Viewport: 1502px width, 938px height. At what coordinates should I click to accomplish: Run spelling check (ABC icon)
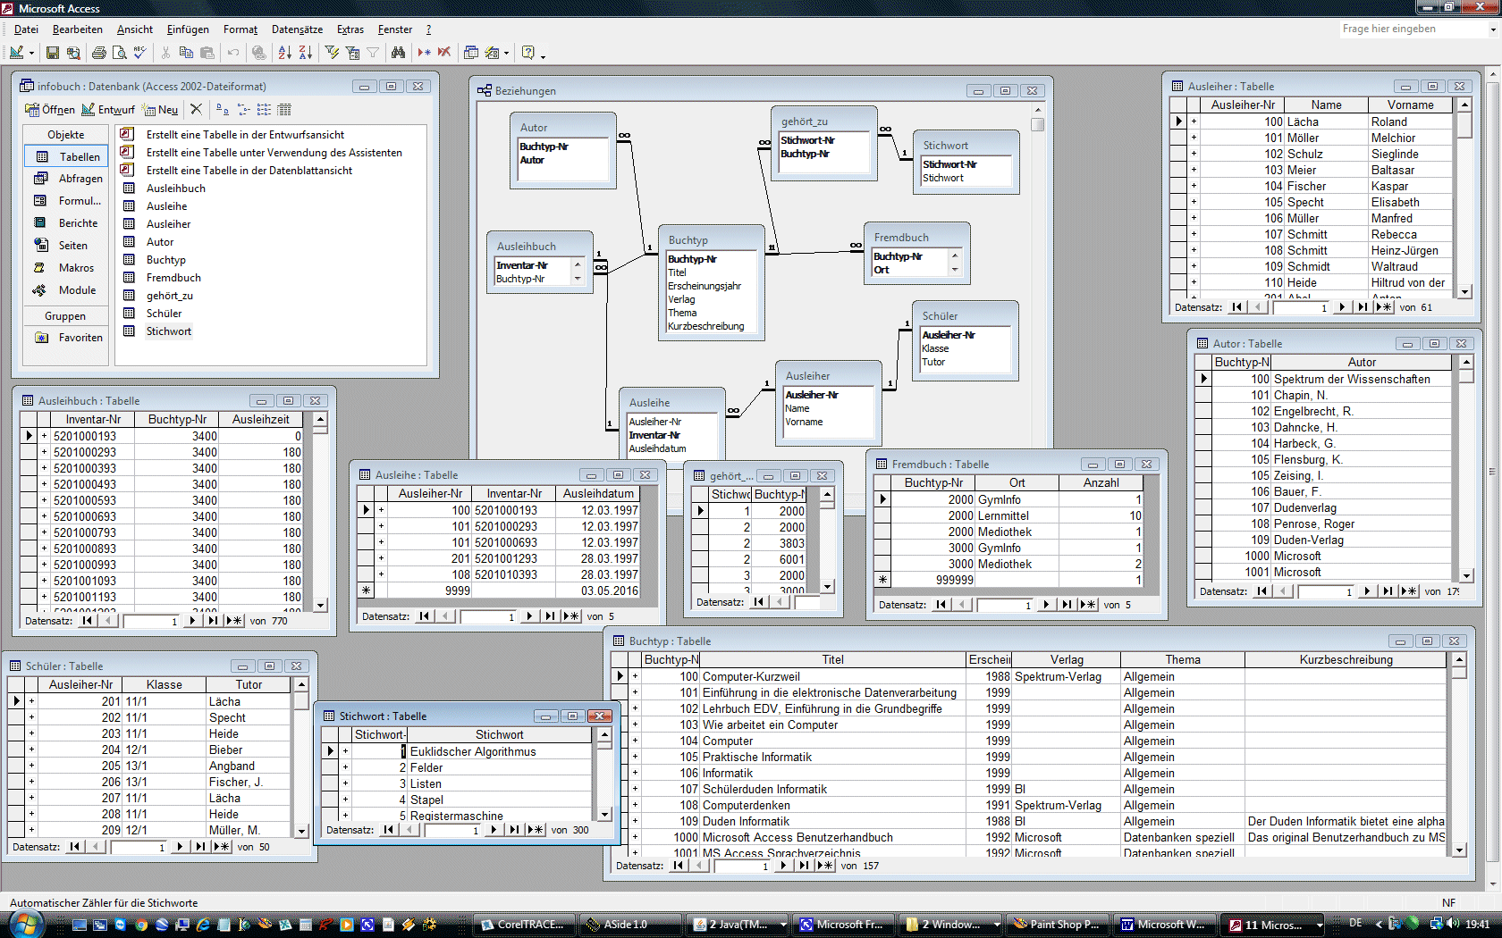click(x=139, y=53)
